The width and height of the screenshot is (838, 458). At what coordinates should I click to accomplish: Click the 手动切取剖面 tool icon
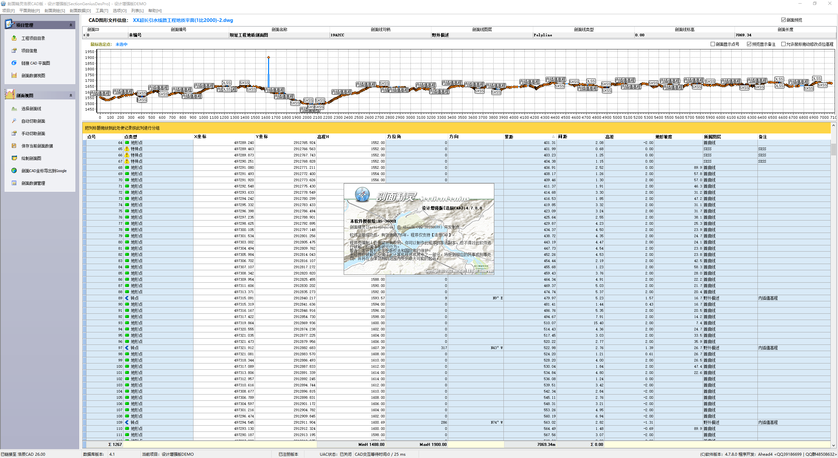click(14, 133)
